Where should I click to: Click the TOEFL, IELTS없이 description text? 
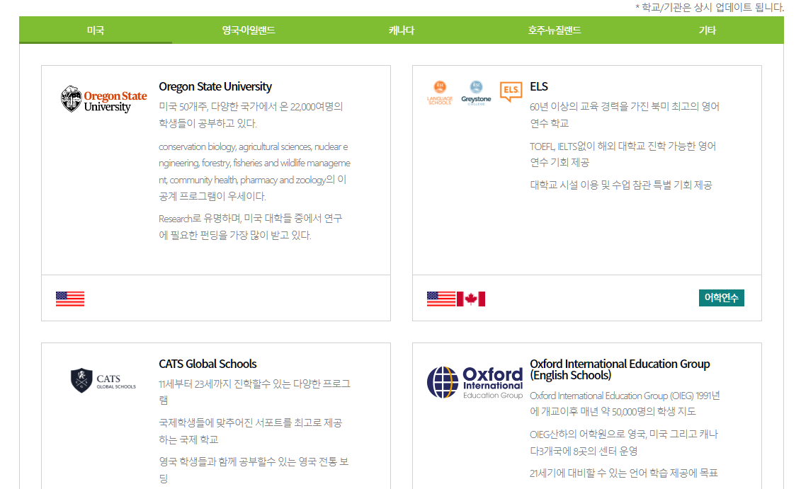pyautogui.click(x=623, y=154)
